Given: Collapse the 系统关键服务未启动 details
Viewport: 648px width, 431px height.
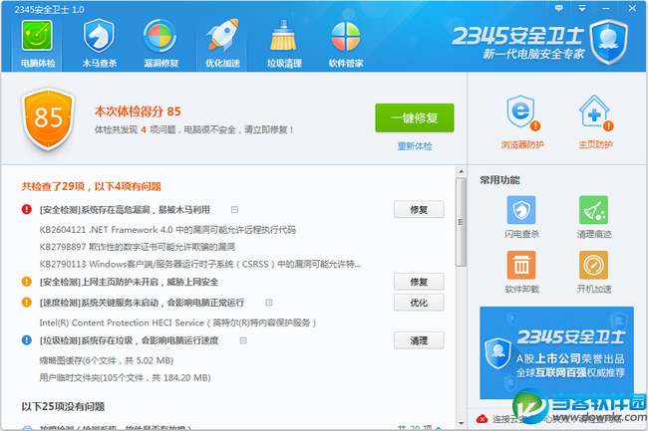Looking at the screenshot, I should point(268,303).
